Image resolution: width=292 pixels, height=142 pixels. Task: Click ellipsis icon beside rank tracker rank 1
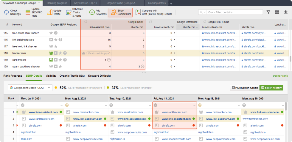(x=109, y=60)
